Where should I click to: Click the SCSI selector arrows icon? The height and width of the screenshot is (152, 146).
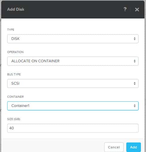(135, 83)
